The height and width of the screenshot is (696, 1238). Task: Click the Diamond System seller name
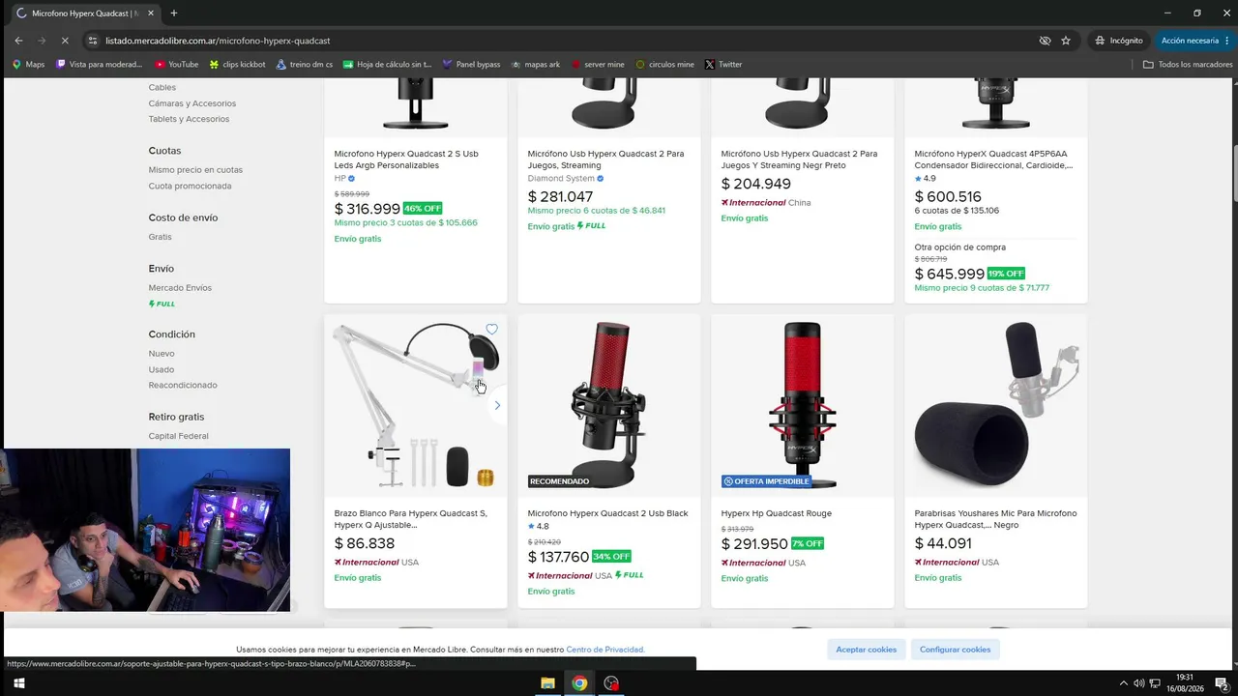(561, 179)
